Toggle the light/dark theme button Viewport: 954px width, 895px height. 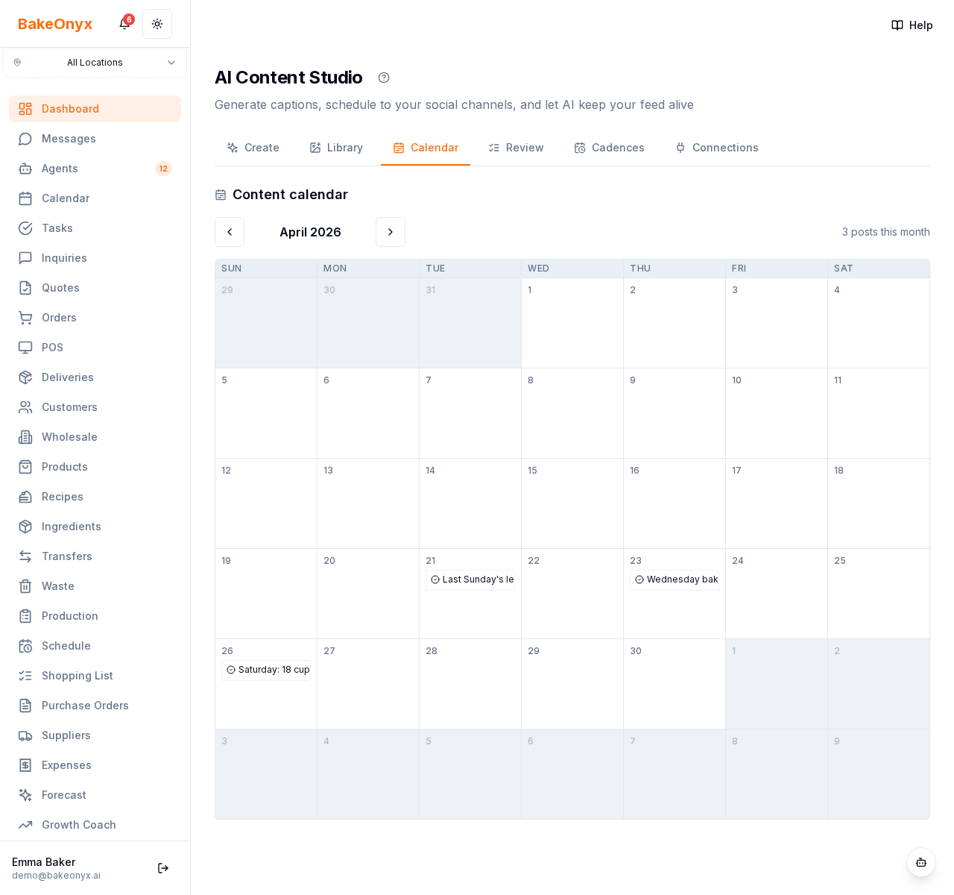tap(157, 24)
